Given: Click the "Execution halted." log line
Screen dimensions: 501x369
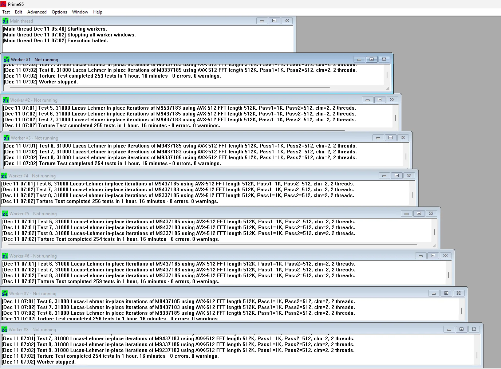Looking at the screenshot, I should click(x=55, y=41).
